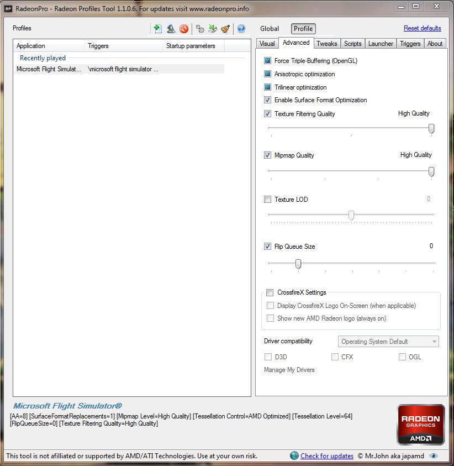Open the Driver compatibility dropdown
454x466 pixels.
[x=388, y=342]
